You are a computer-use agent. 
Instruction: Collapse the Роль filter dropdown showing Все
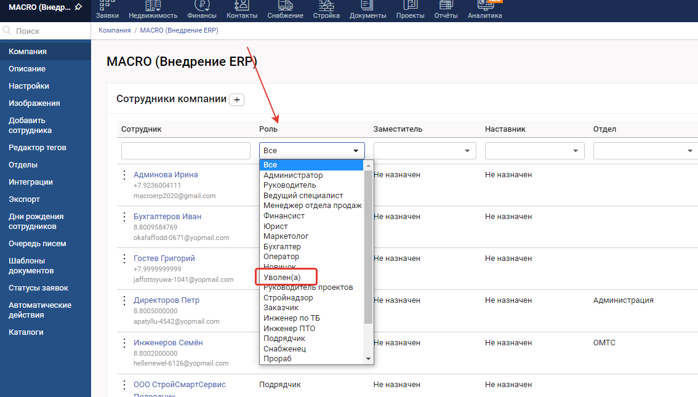tap(311, 151)
